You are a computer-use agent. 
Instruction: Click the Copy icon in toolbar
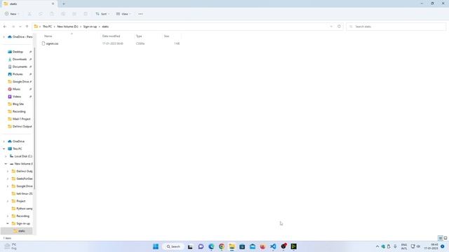point(41,14)
